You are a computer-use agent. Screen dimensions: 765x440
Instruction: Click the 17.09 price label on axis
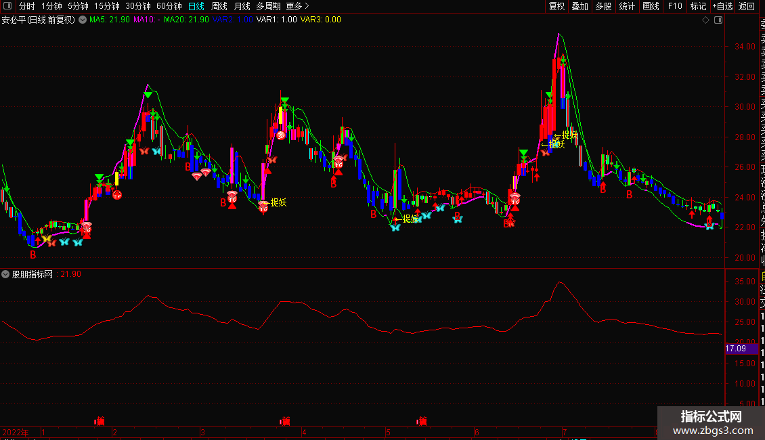(x=735, y=349)
